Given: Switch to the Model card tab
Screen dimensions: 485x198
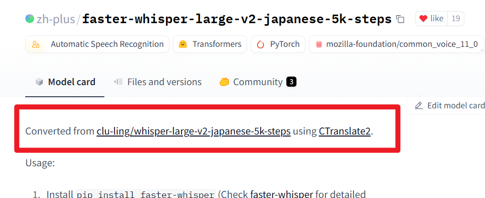Looking at the screenshot, I should tap(65, 82).
